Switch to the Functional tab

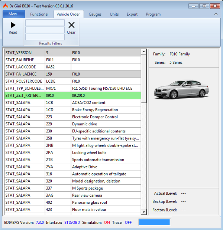[39, 14]
